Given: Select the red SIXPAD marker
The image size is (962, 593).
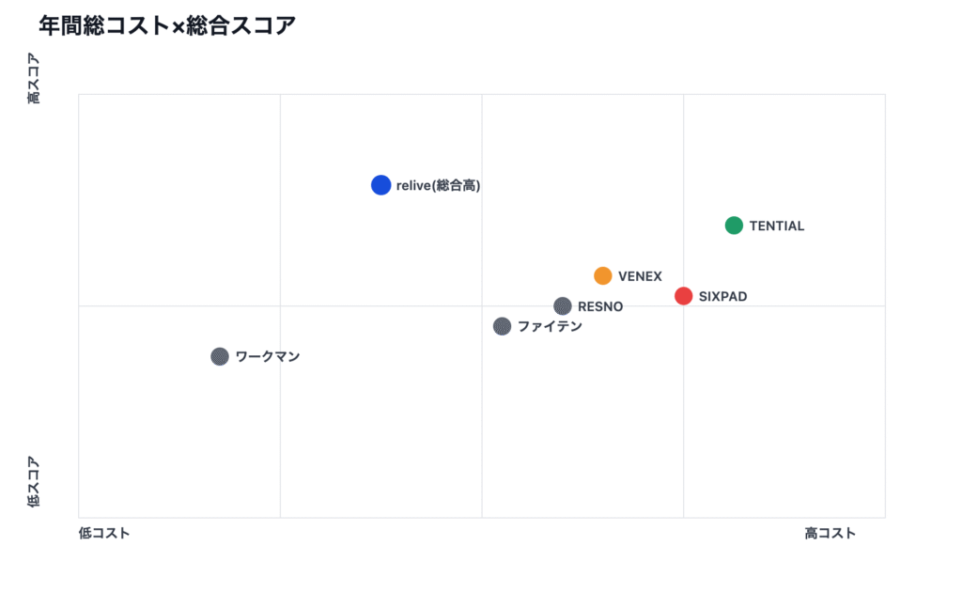Looking at the screenshot, I should tap(684, 296).
